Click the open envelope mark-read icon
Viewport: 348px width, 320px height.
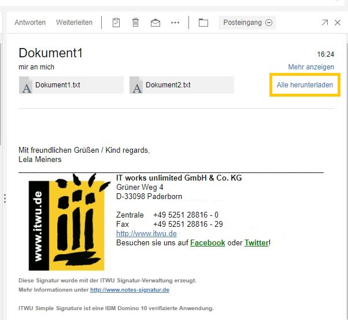point(156,23)
